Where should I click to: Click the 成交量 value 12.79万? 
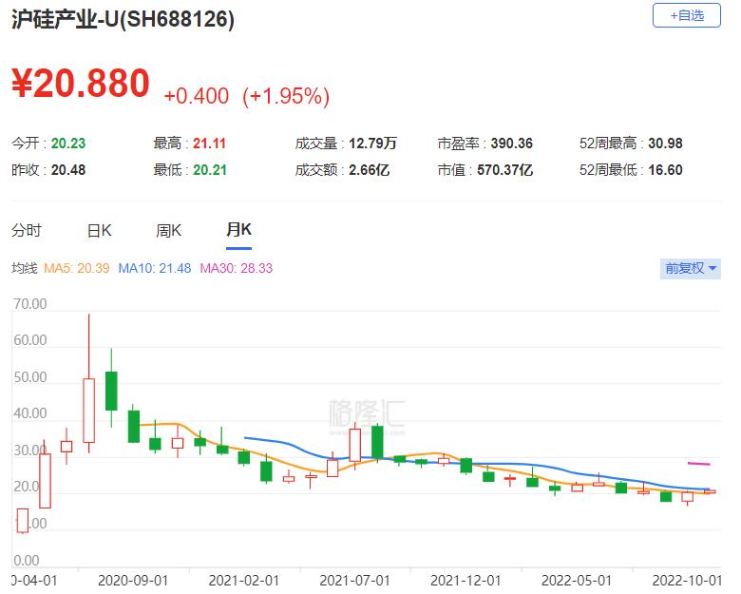click(x=372, y=144)
